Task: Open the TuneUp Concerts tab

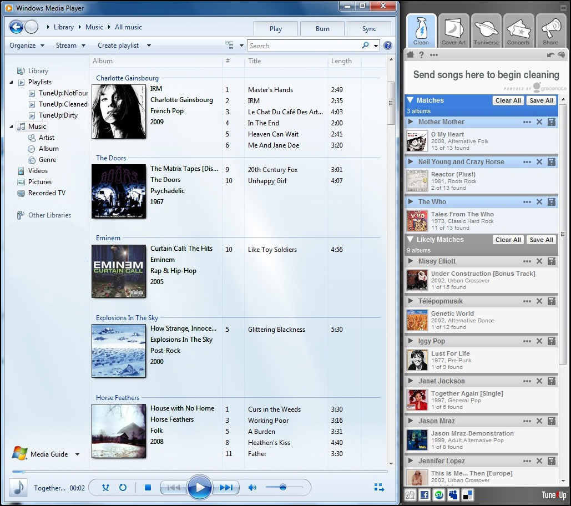Action: point(518,31)
